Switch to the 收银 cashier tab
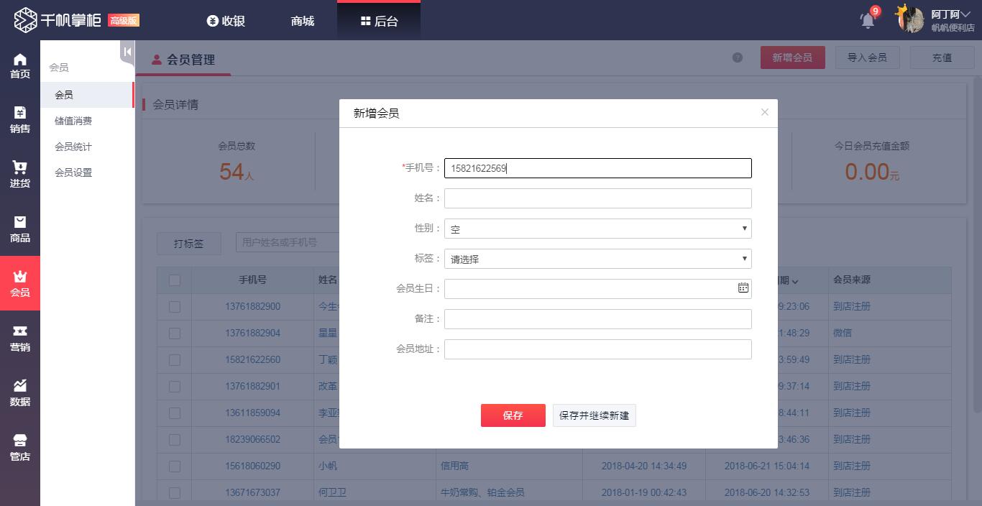This screenshot has width=982, height=506. (x=226, y=21)
